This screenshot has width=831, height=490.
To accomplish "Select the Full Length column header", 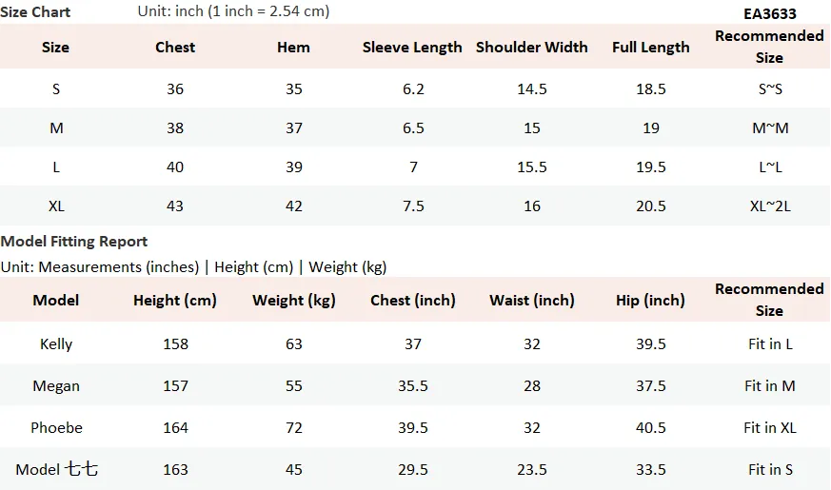I will tap(651, 48).
